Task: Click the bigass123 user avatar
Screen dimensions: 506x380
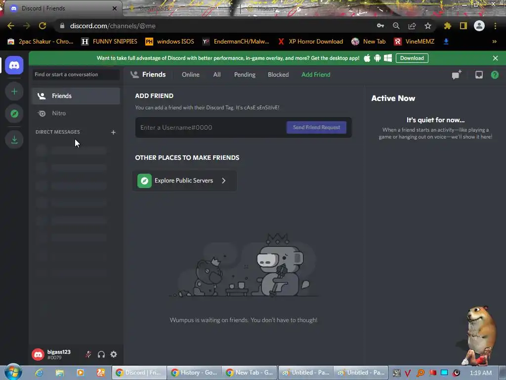Action: [x=38, y=354]
